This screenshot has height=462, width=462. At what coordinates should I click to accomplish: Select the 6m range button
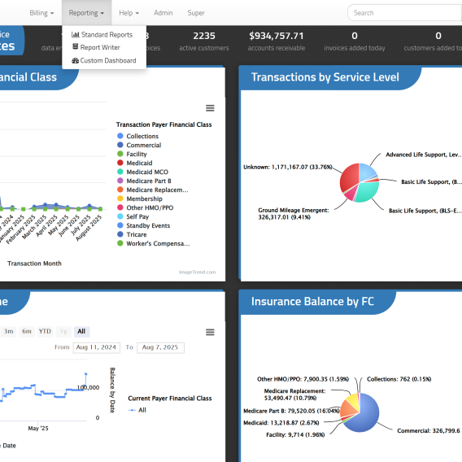click(27, 332)
